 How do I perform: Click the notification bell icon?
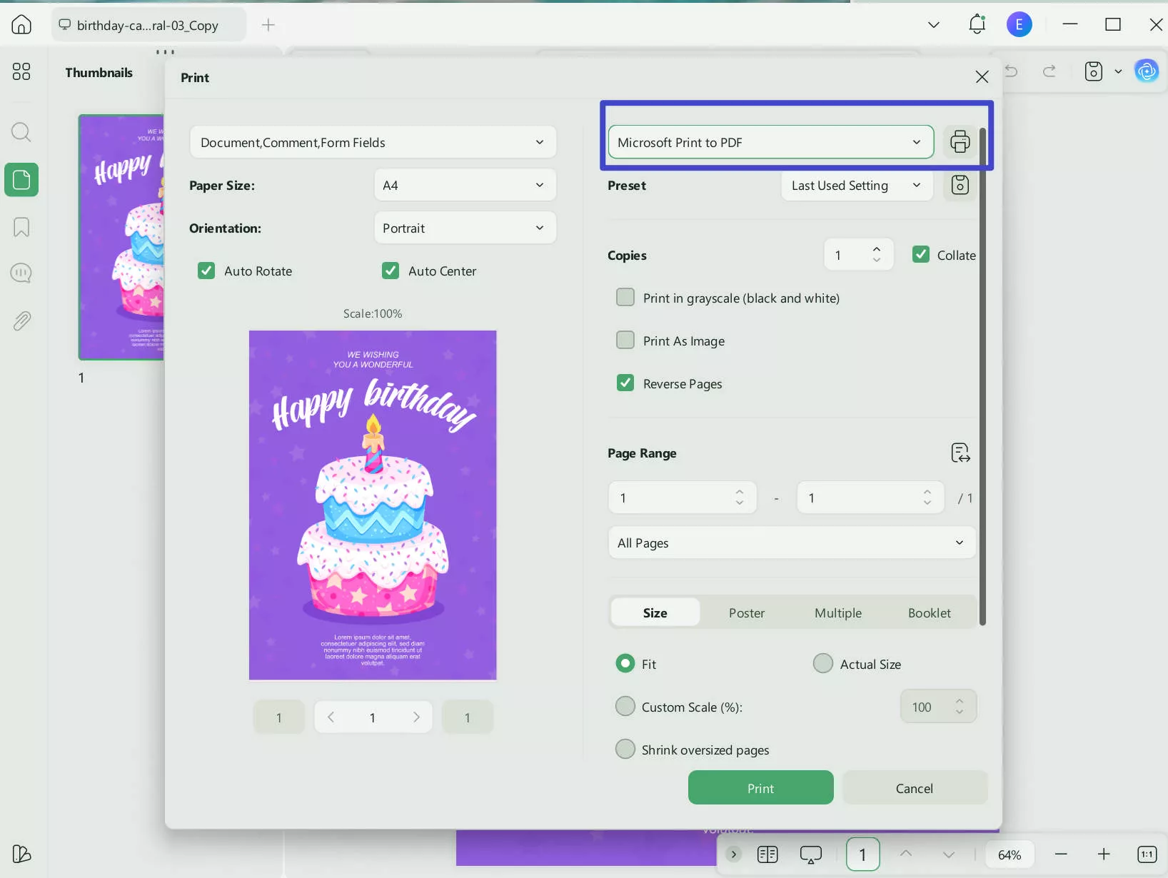coord(977,25)
